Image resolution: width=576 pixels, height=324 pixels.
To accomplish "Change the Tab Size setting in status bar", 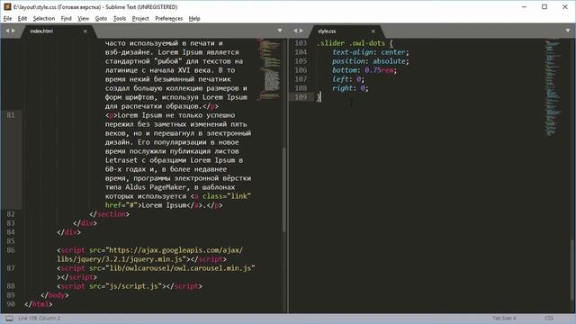I will click(x=504, y=318).
